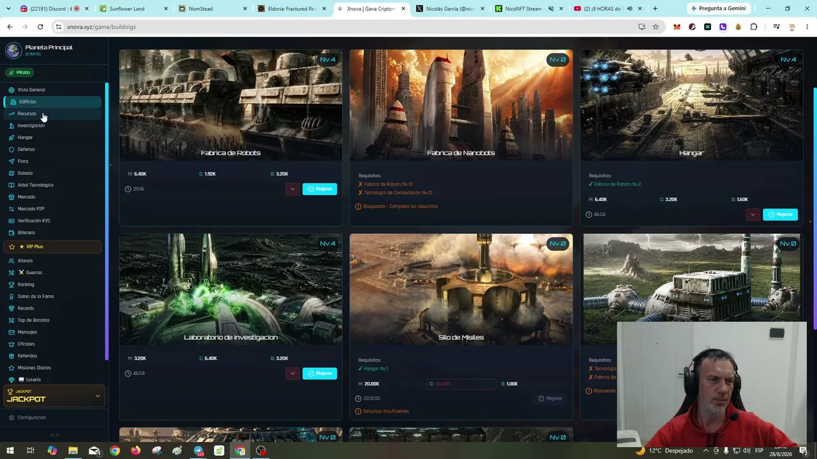The width and height of the screenshot is (817, 459).
Task: Click Mejorar on the Hangar card
Action: tap(780, 214)
